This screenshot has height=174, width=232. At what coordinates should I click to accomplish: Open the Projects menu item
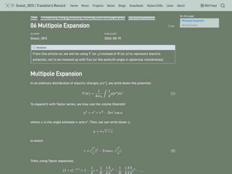tap(98, 6)
